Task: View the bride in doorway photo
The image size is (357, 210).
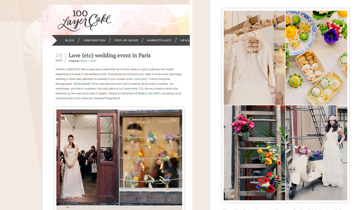Action: click(x=88, y=157)
